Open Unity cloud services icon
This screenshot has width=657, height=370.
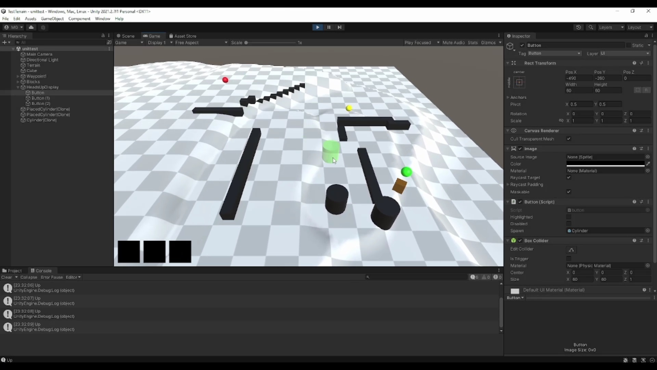click(31, 27)
